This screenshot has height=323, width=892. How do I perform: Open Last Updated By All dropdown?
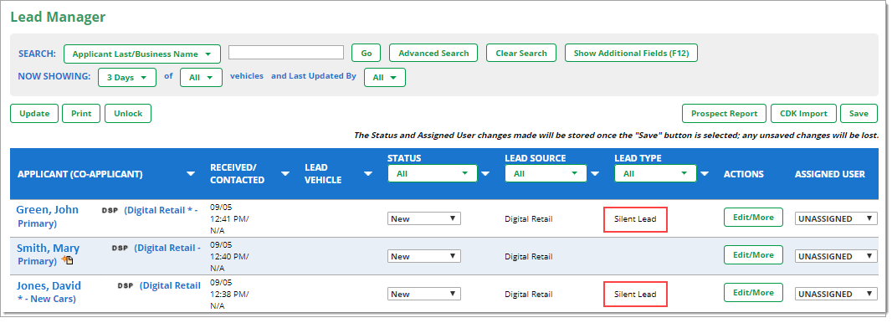tap(385, 77)
